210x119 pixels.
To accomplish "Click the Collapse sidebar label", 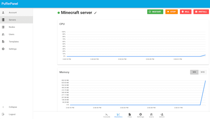I will [x=13, y=107].
